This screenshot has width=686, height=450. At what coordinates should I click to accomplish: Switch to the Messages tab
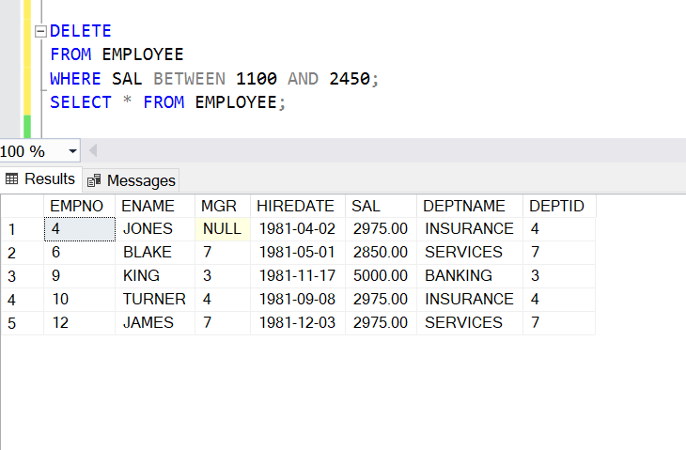tap(131, 180)
